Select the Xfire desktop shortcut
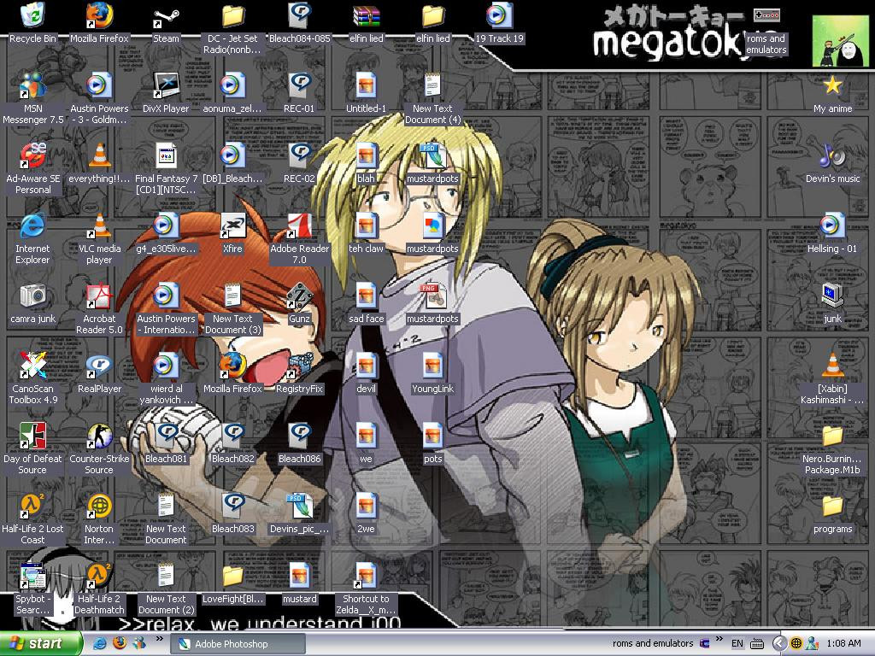 click(x=232, y=225)
